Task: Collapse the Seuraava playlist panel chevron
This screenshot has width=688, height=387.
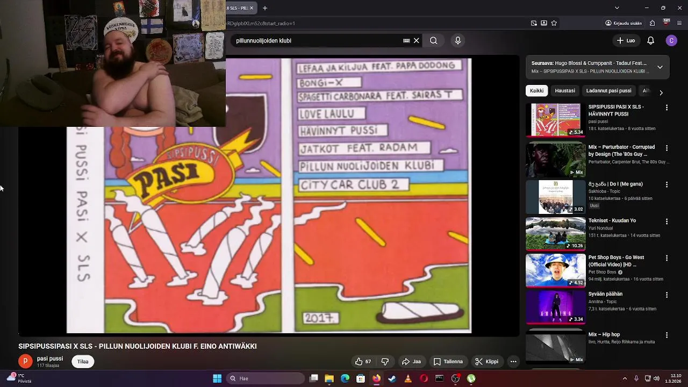Action: (660, 67)
